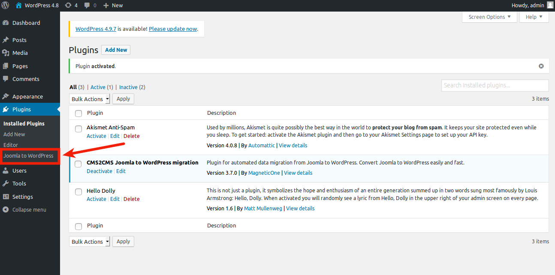Screen dimensions: 555x275
Task: Open the bottom Bulk Actions dropdown
Action: tap(90, 242)
